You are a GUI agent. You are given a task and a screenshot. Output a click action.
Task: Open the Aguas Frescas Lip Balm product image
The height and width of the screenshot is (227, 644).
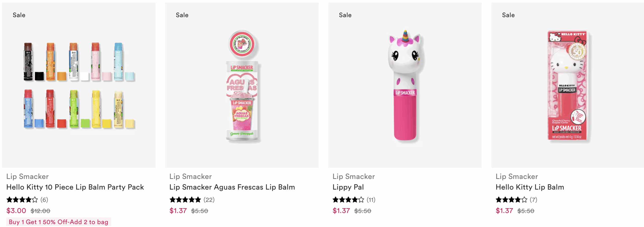pyautogui.click(x=242, y=86)
